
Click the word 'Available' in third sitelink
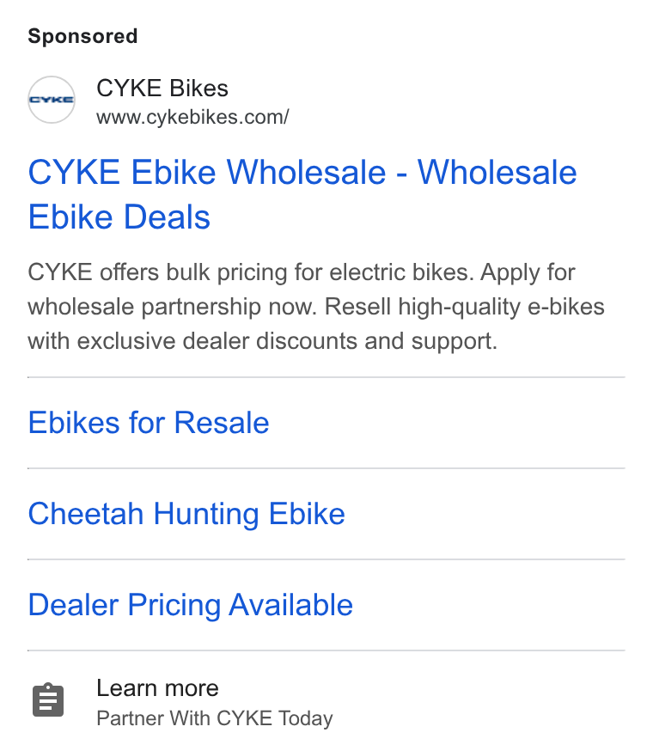tap(290, 605)
